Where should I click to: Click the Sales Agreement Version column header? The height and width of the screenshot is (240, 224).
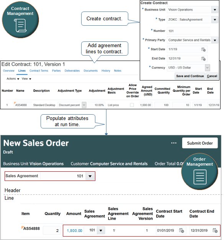[x=143, y=214]
